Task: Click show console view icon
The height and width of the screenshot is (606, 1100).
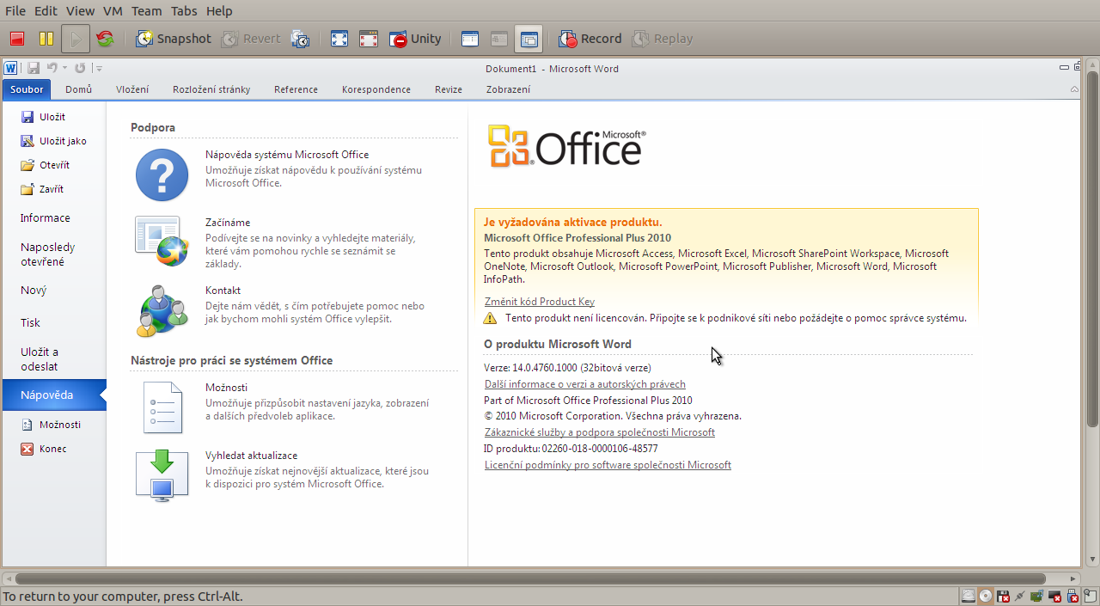Action: click(470, 39)
